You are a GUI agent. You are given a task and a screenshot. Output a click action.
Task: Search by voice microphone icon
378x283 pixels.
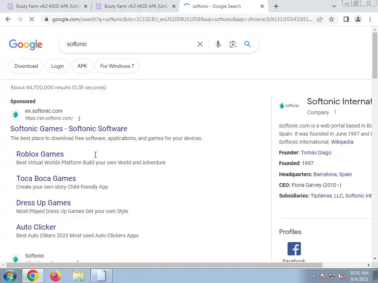[x=218, y=44]
